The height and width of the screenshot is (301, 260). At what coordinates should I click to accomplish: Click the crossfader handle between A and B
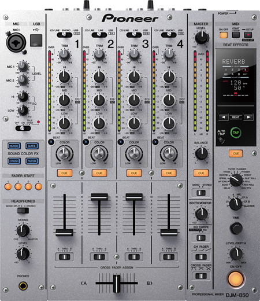point(117,284)
